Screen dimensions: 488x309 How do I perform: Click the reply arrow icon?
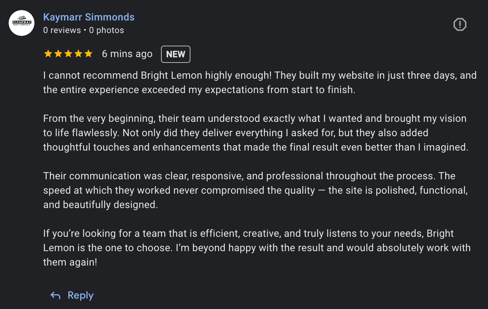coord(55,295)
